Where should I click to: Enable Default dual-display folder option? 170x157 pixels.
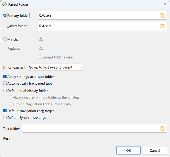5,91
